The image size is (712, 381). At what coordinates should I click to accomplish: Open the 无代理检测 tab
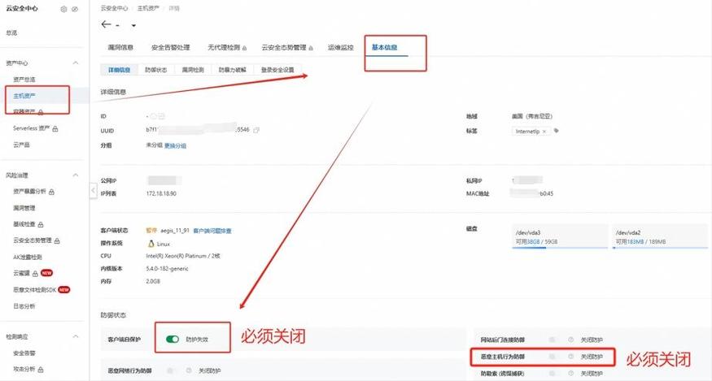click(x=224, y=48)
